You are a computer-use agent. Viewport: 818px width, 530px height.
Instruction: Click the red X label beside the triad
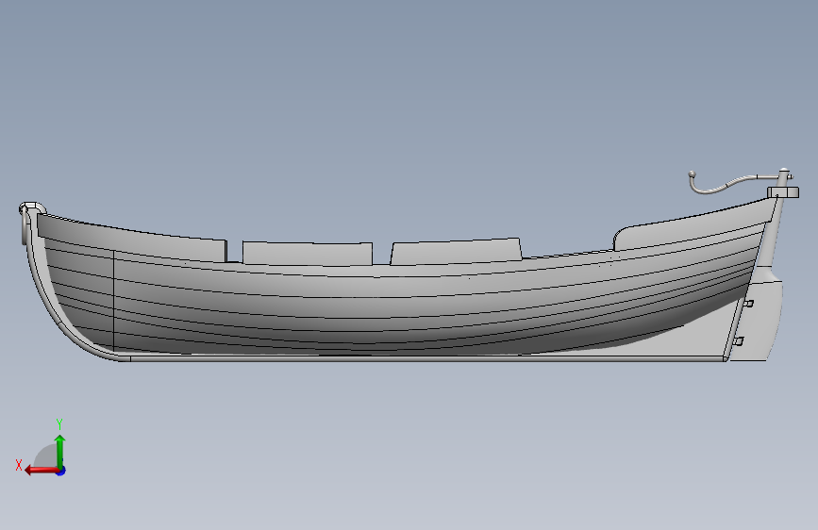[x=19, y=465]
